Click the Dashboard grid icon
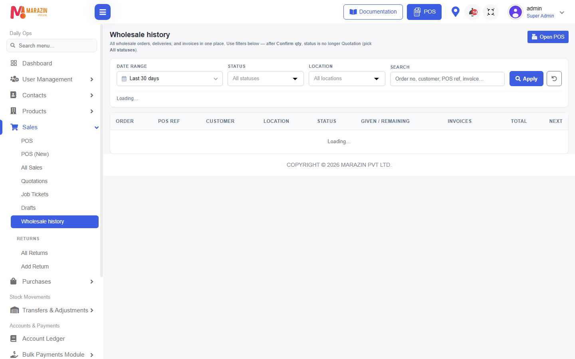Screen dimensions: 575x359 click(x=14, y=63)
